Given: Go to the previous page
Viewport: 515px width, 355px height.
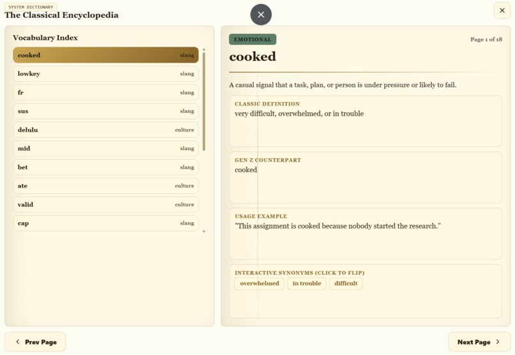Looking at the screenshot, I should pyautogui.click(x=35, y=342).
